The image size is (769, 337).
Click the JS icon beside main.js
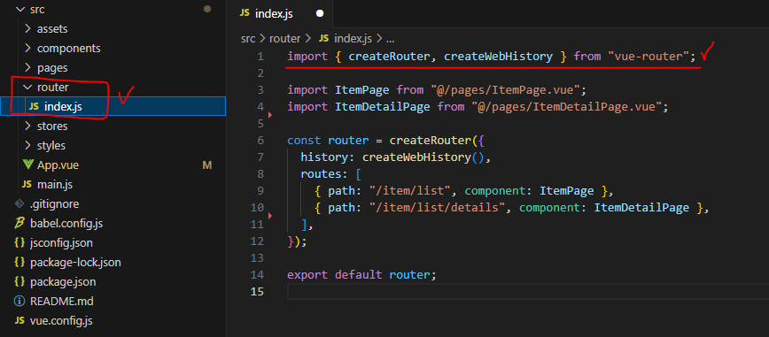tap(27, 185)
